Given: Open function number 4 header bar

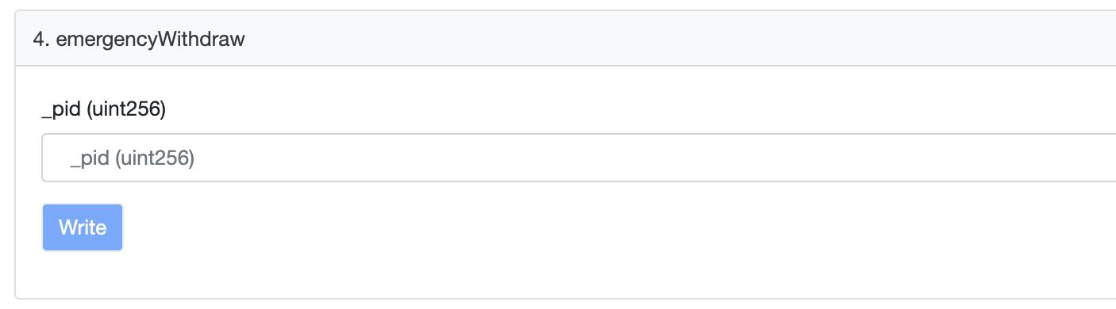Looking at the screenshot, I should pyautogui.click(x=565, y=39).
